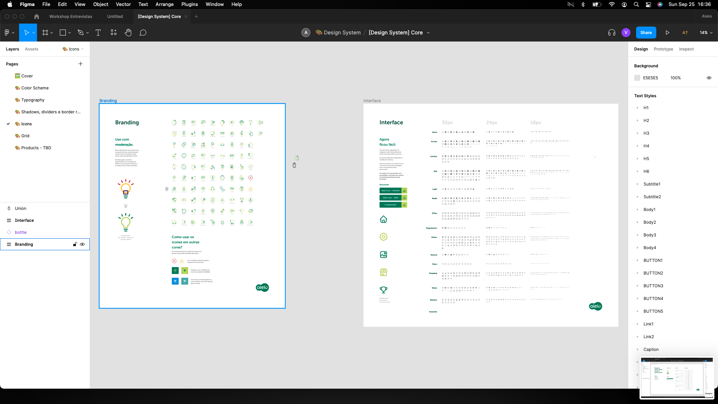
Task: Click the E5E5E5 background color swatch
Action: pos(637,78)
